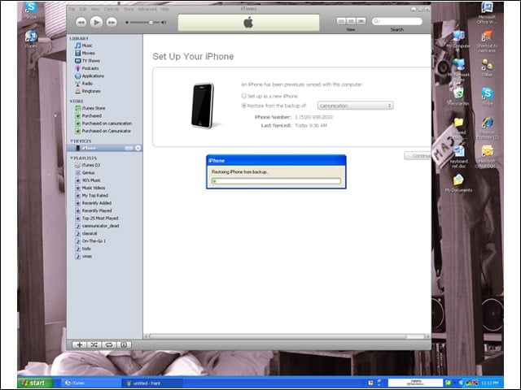Eject the iPhone with the eject icon

(x=138, y=148)
